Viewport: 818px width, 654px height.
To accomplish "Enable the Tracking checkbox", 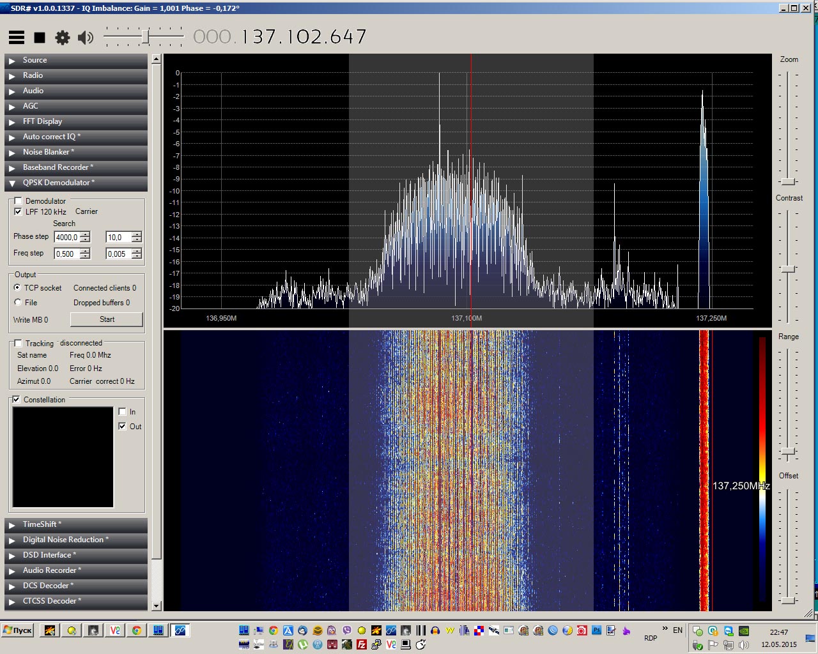I will point(19,343).
